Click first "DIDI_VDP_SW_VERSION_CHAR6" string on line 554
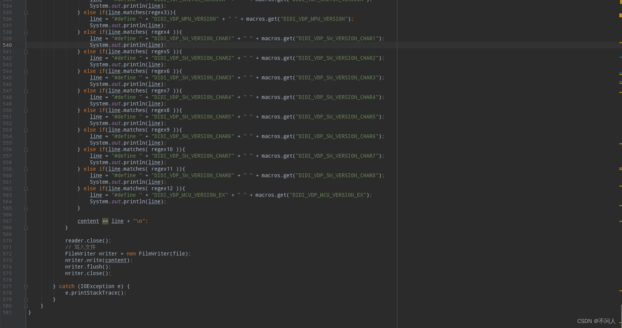The image size is (622, 328). pos(193,137)
